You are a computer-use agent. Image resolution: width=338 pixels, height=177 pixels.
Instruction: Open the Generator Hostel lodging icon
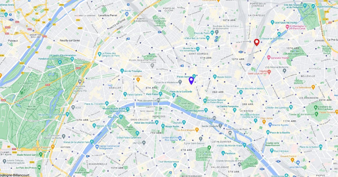(268, 58)
